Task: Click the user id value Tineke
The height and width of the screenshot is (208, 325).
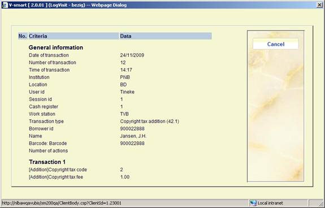Action: [127, 92]
